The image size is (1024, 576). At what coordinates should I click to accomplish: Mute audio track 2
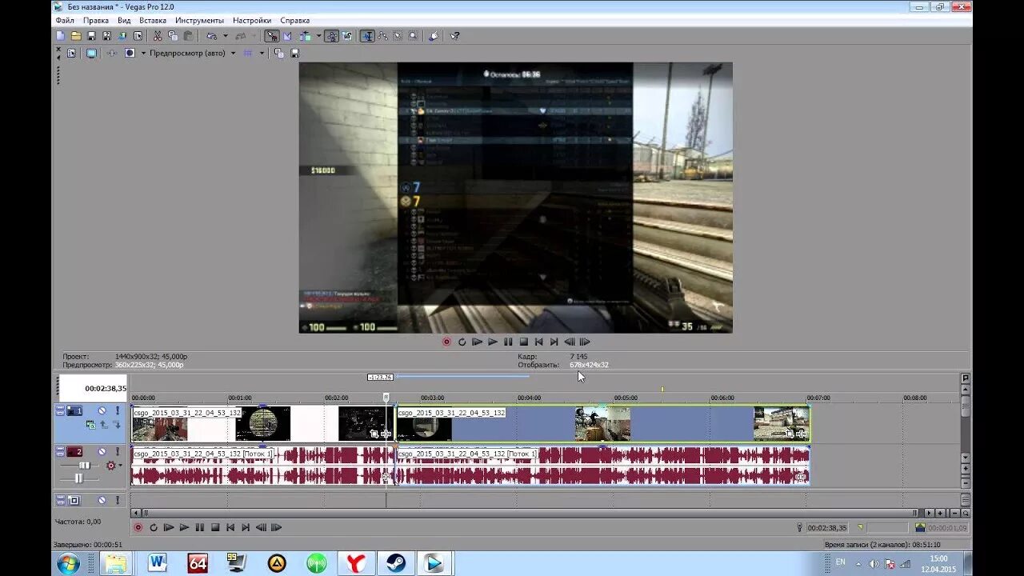coord(102,451)
